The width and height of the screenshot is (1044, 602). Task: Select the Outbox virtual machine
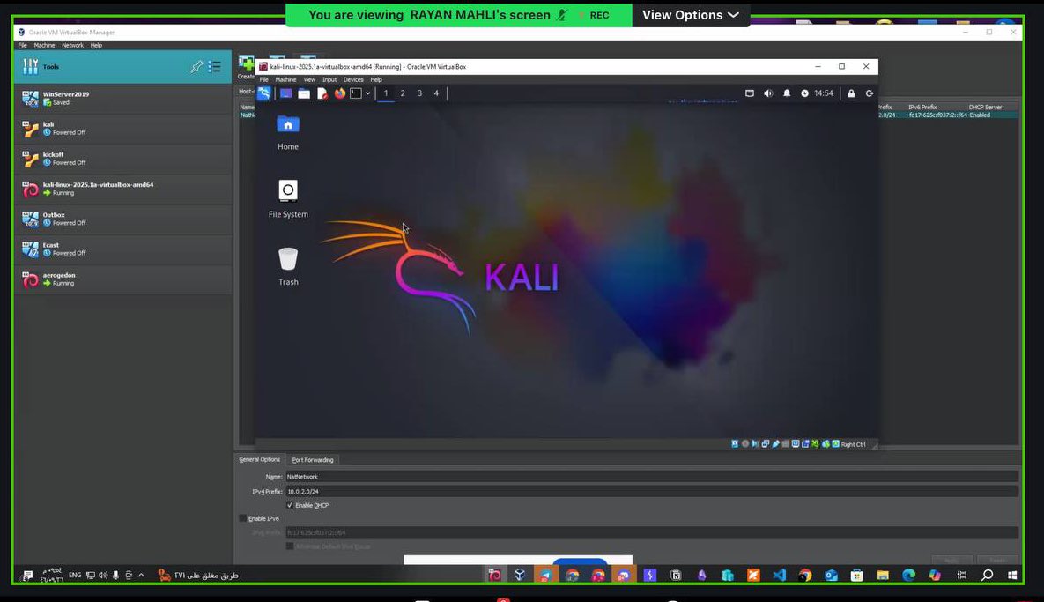pyautogui.click(x=123, y=219)
